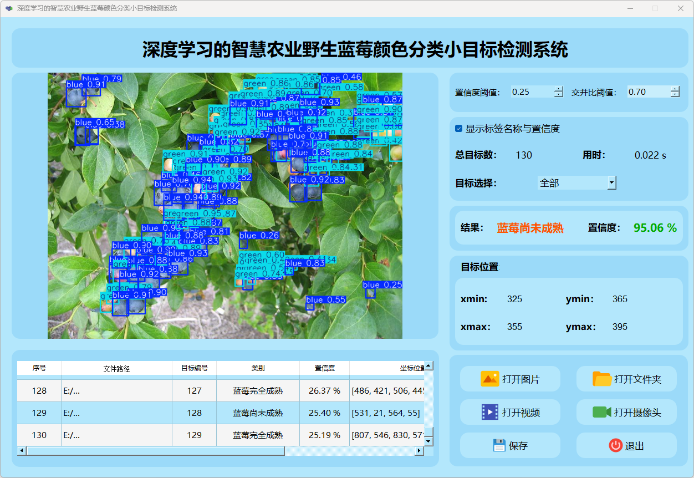Click the 置信度 column header in table
694x478 pixels.
(x=324, y=368)
